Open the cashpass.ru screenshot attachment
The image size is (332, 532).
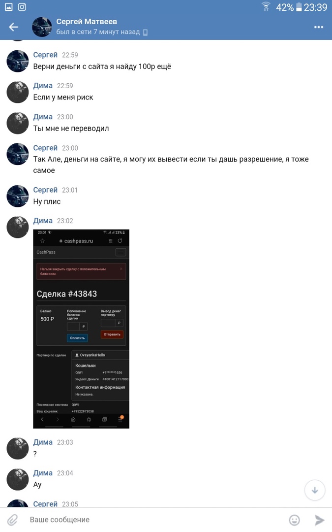pos(81,329)
